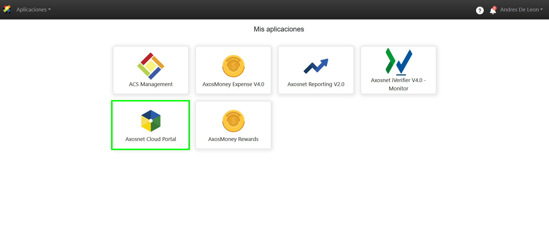Launch AxosMoney Expense V4.0 via its label
This screenshot has height=251, width=549.
[233, 84]
